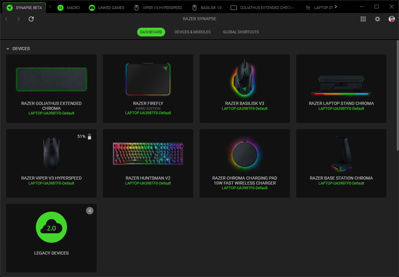This screenshot has width=399, height=277.
Task: Click the profile label under Razer Firefly
Action: (148, 113)
